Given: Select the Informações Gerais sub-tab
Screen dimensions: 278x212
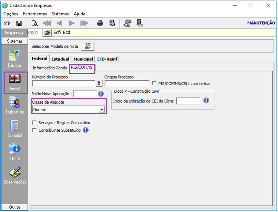Looking at the screenshot, I should tap(49, 68).
